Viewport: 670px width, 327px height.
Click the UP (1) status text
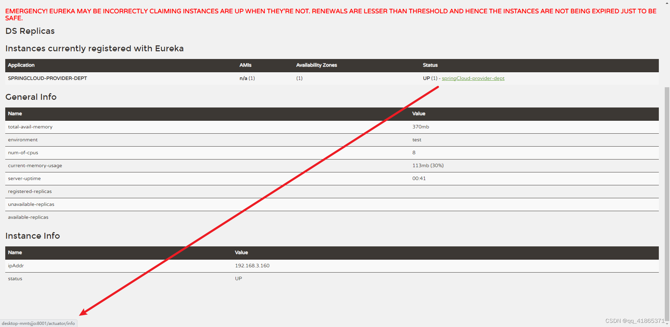pos(430,78)
